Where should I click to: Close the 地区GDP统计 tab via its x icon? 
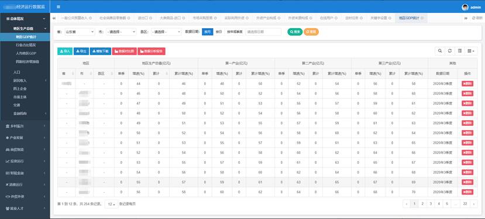(x=422, y=18)
